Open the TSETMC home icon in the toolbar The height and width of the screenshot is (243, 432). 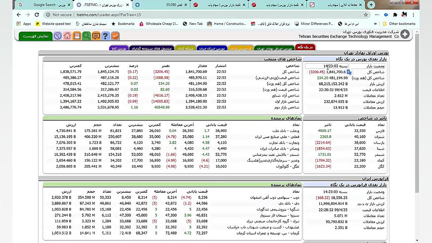(x=67, y=36)
